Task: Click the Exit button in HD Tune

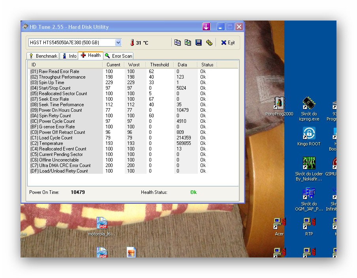Action: (x=228, y=43)
